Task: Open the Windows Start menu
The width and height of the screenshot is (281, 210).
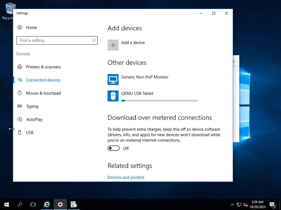Action: tap(7, 205)
